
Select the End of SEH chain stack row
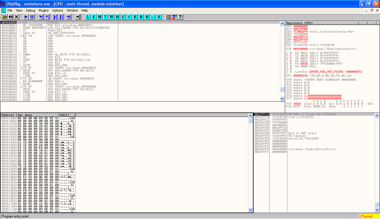pyautogui.click(x=314, y=133)
